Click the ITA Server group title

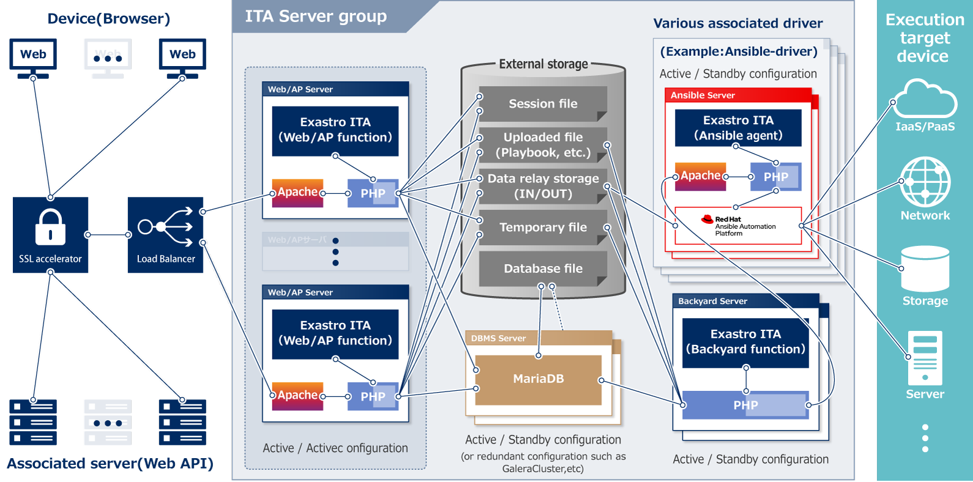(316, 17)
